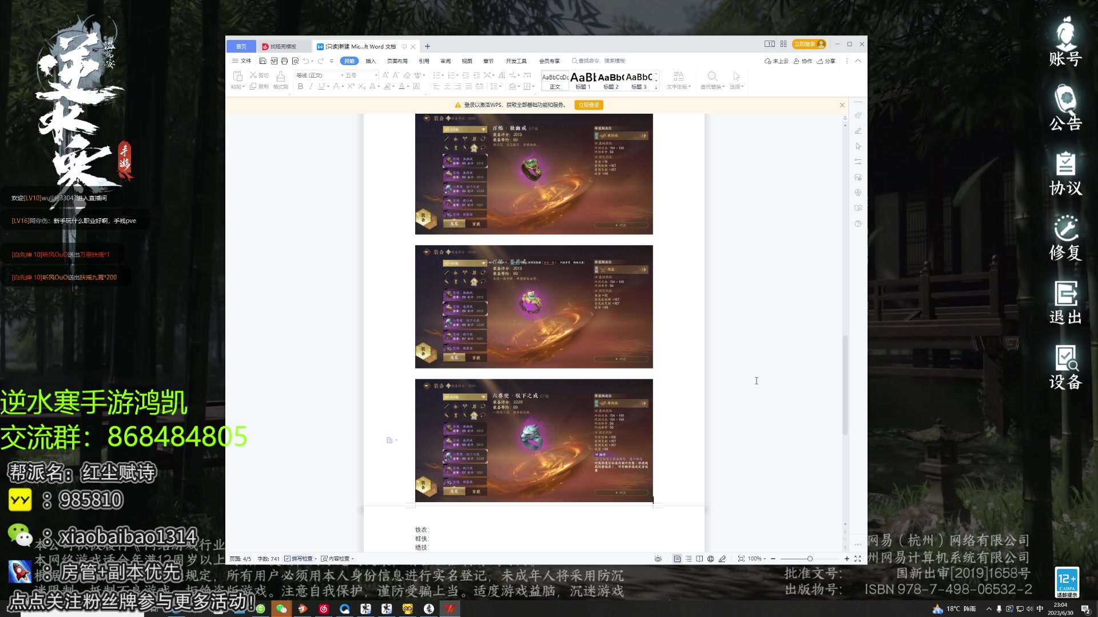This screenshot has height=617, width=1098.
Task: Click the 分享 (Share) button
Action: click(826, 61)
